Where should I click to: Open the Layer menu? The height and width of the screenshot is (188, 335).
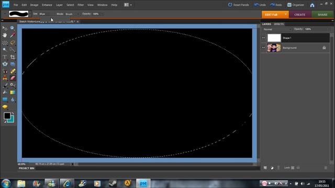click(59, 5)
